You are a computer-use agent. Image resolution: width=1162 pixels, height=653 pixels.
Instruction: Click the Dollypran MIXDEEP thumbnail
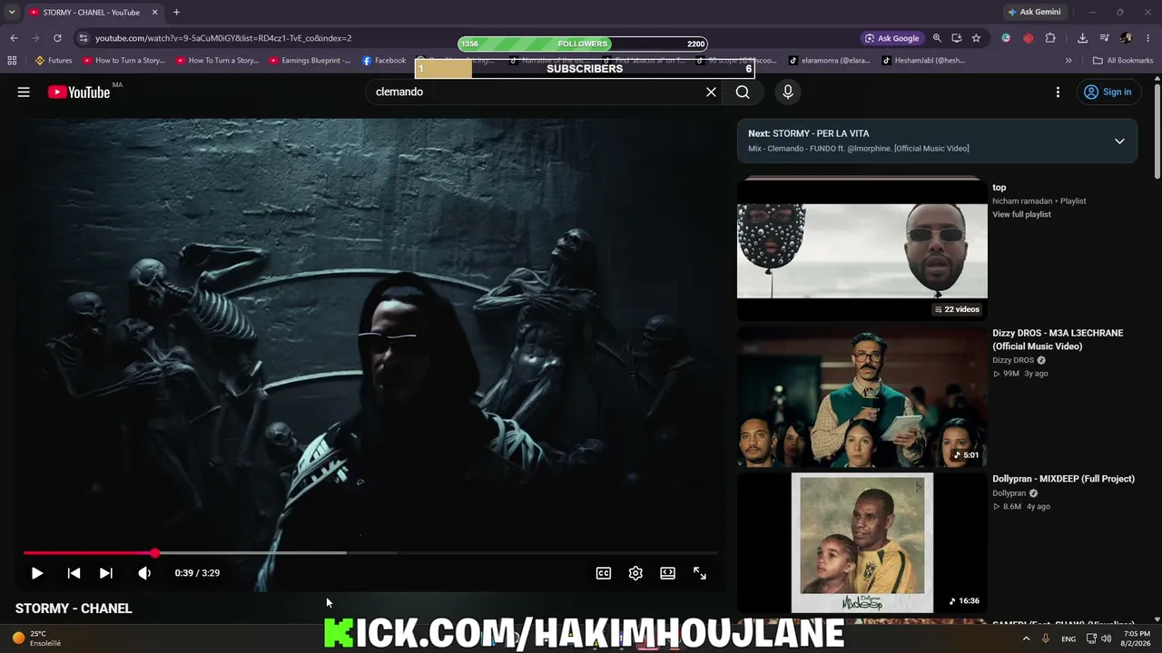862,542
